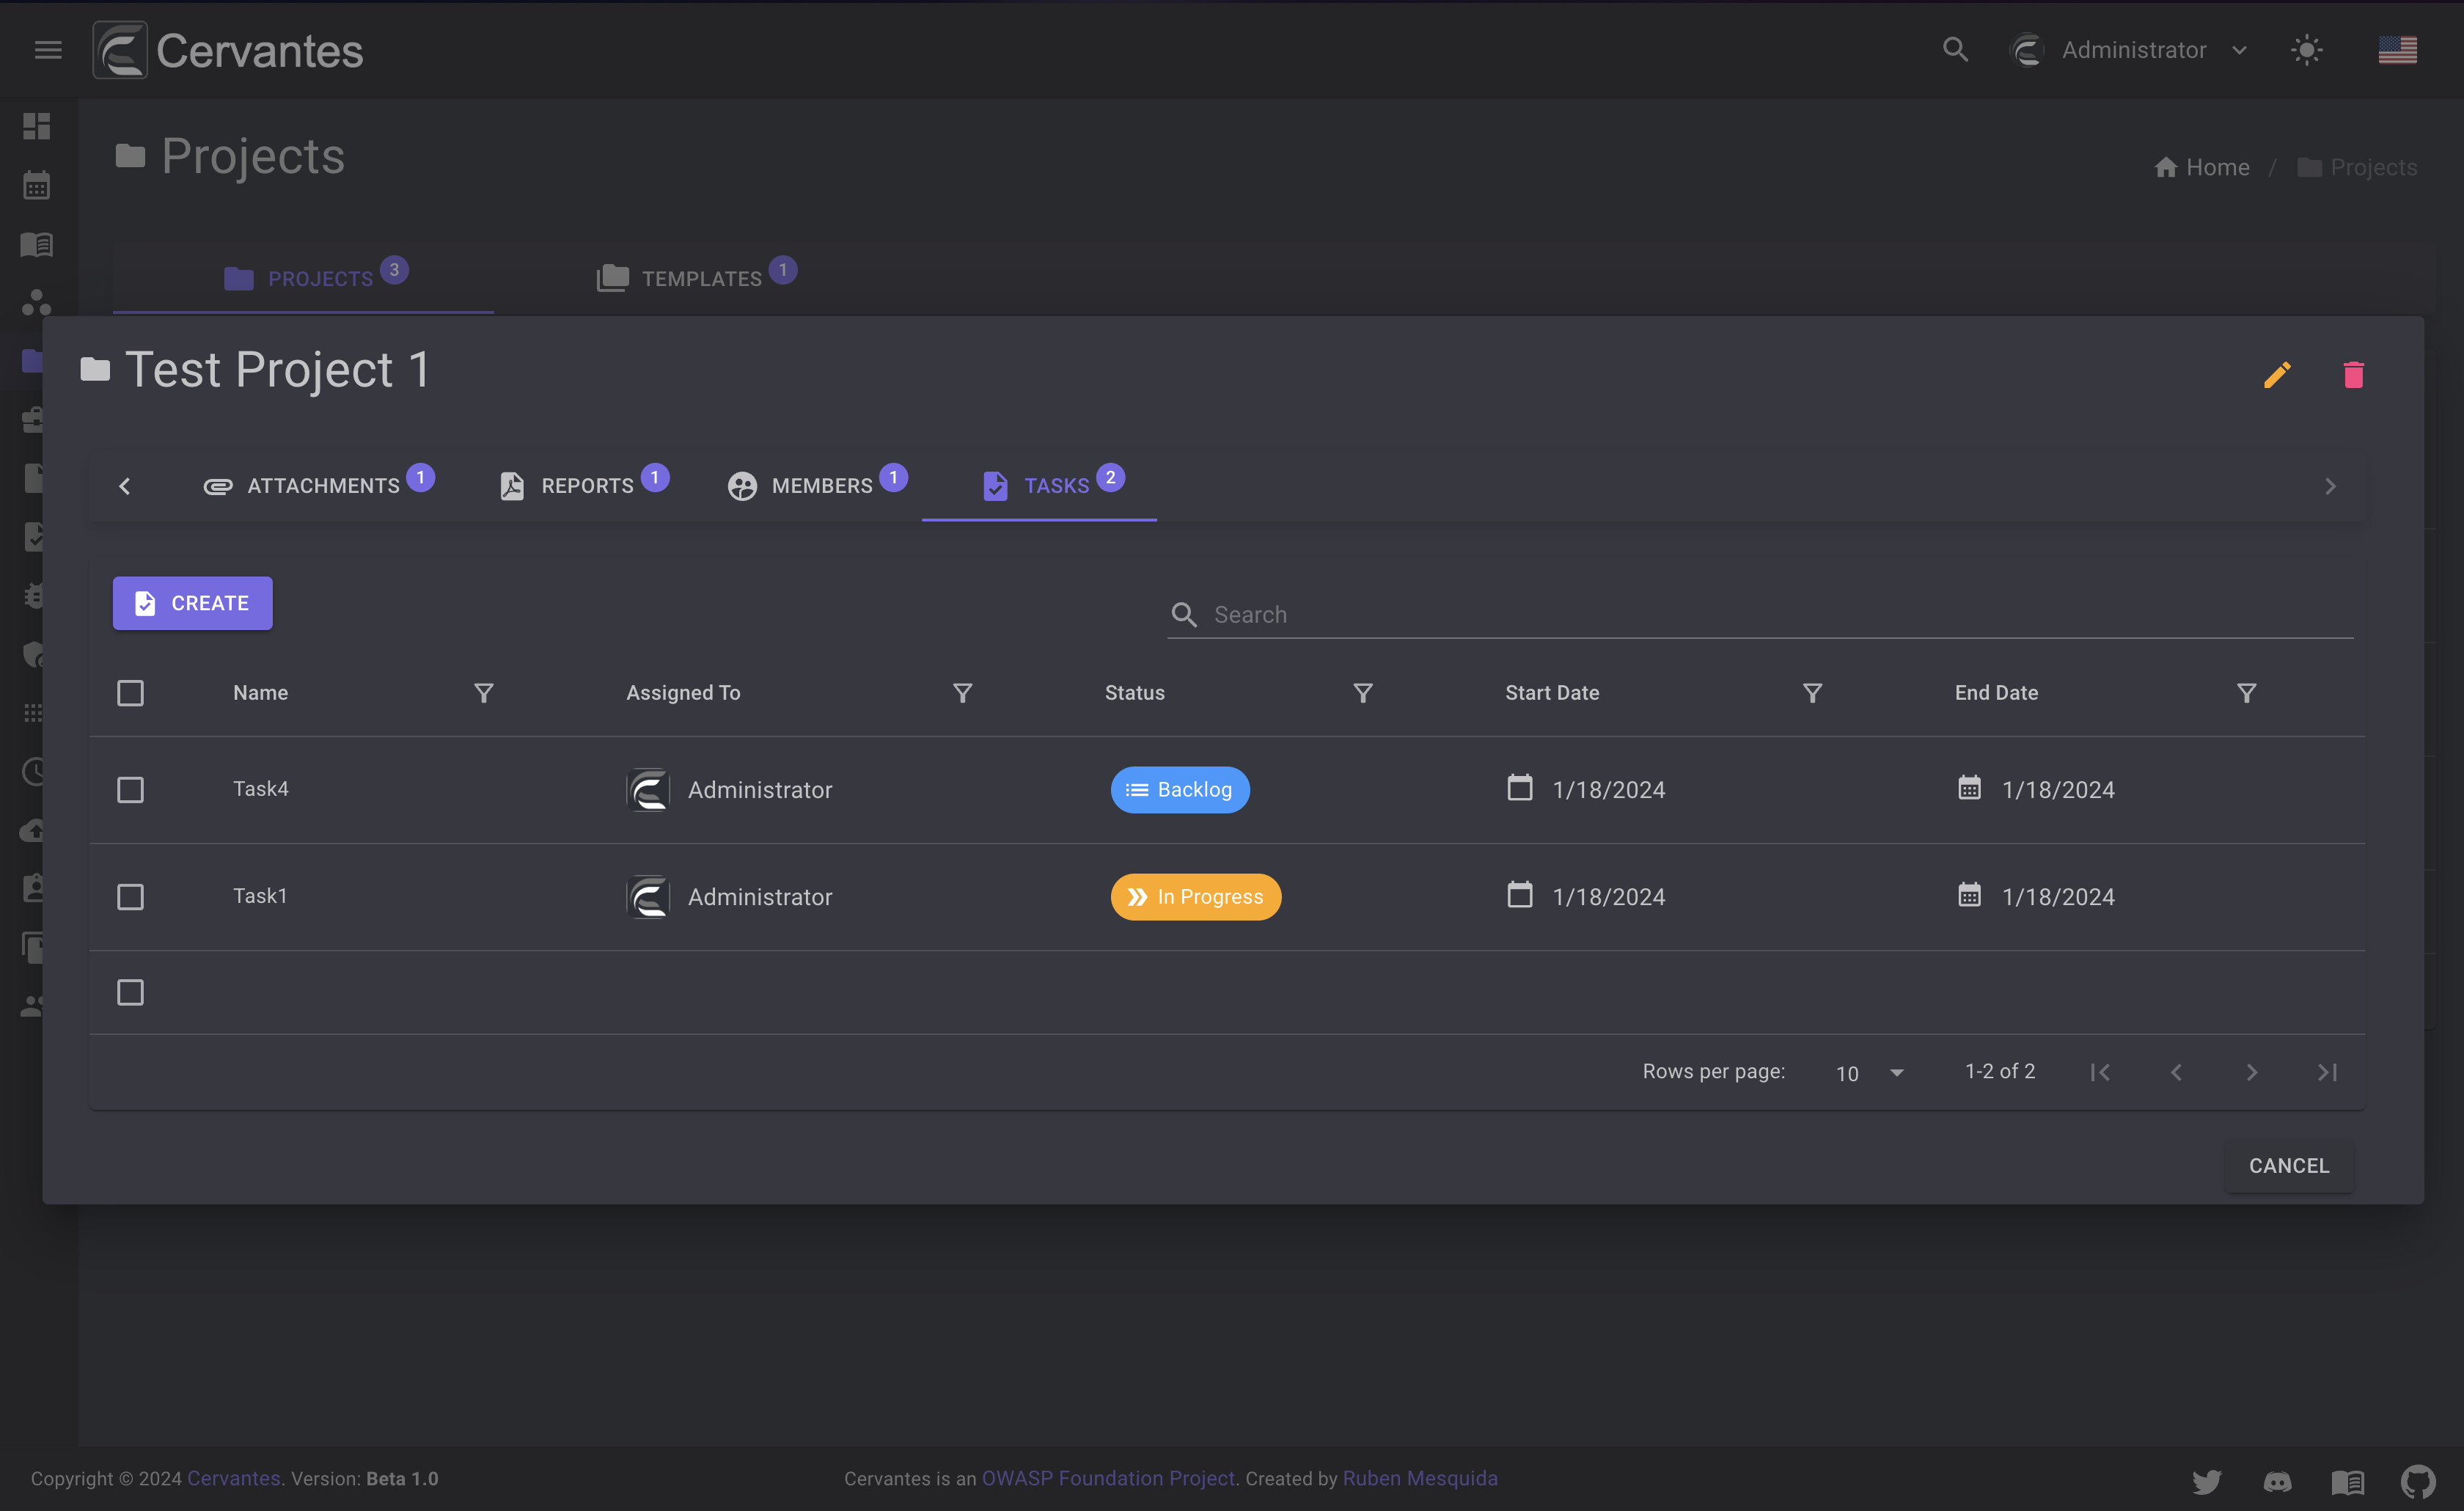Open Twitter link in footer
Image resolution: width=2464 pixels, height=1511 pixels.
coord(2207,1481)
